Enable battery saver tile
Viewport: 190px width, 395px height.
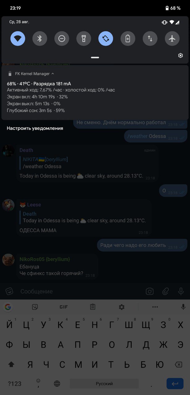128,39
